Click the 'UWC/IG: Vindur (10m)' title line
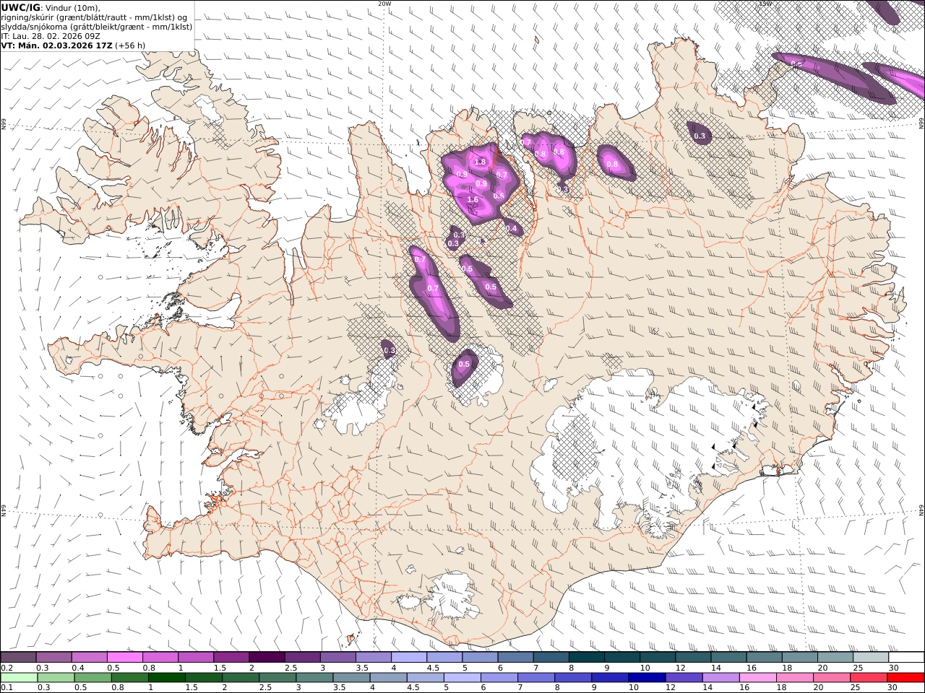The image size is (925, 693). point(51,7)
